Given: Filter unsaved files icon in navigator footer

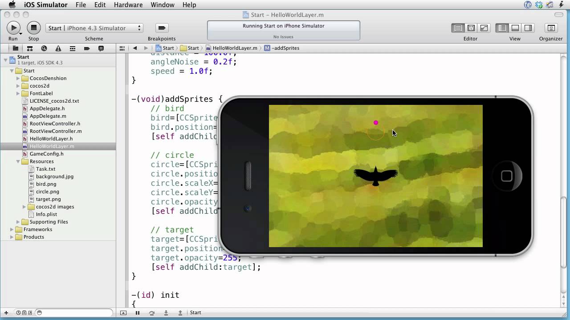Looking at the screenshot, I should tap(30, 313).
